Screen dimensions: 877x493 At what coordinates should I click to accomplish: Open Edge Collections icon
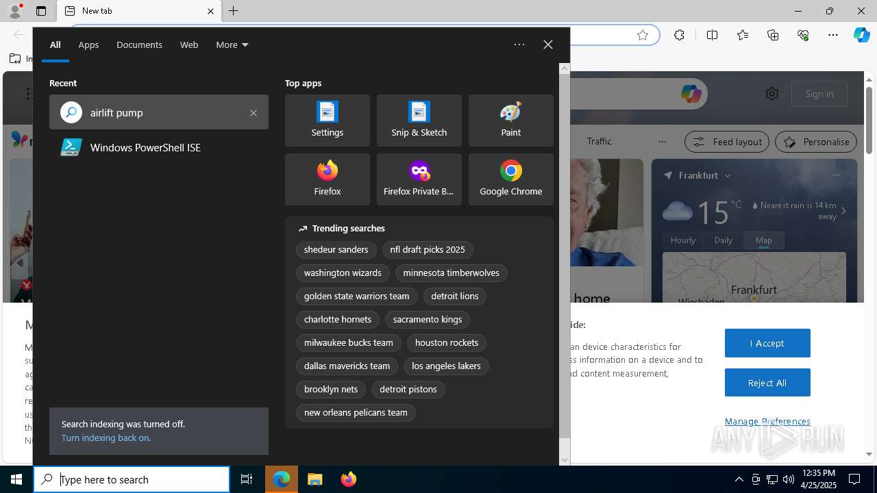773,35
